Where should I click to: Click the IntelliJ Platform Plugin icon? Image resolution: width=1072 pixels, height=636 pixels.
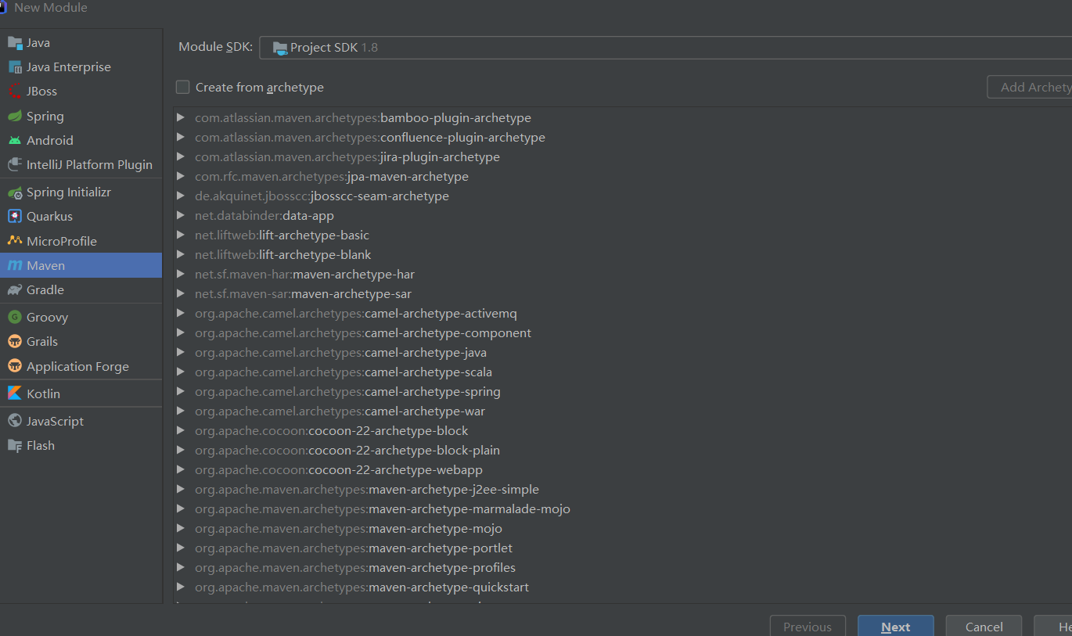pos(14,165)
